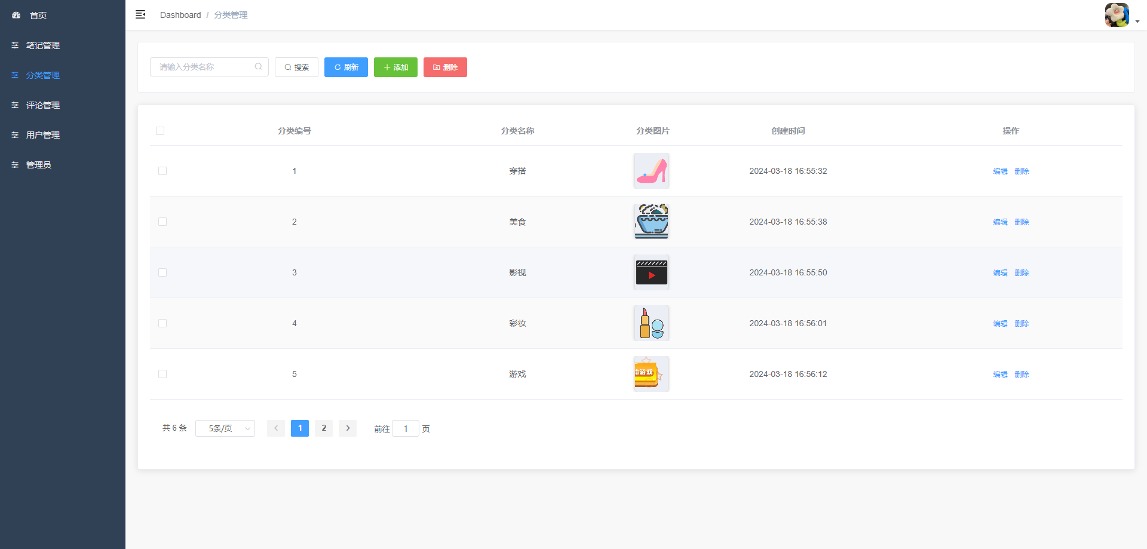Click the dashboard icon beside 首页
1147x549 pixels.
[x=16, y=15]
